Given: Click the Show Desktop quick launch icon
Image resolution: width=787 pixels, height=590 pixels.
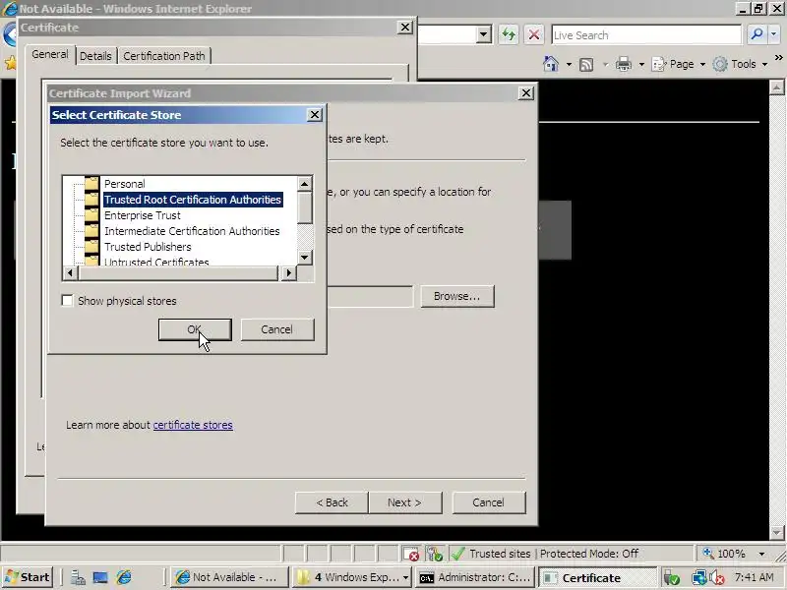Looking at the screenshot, I should click(100, 577).
